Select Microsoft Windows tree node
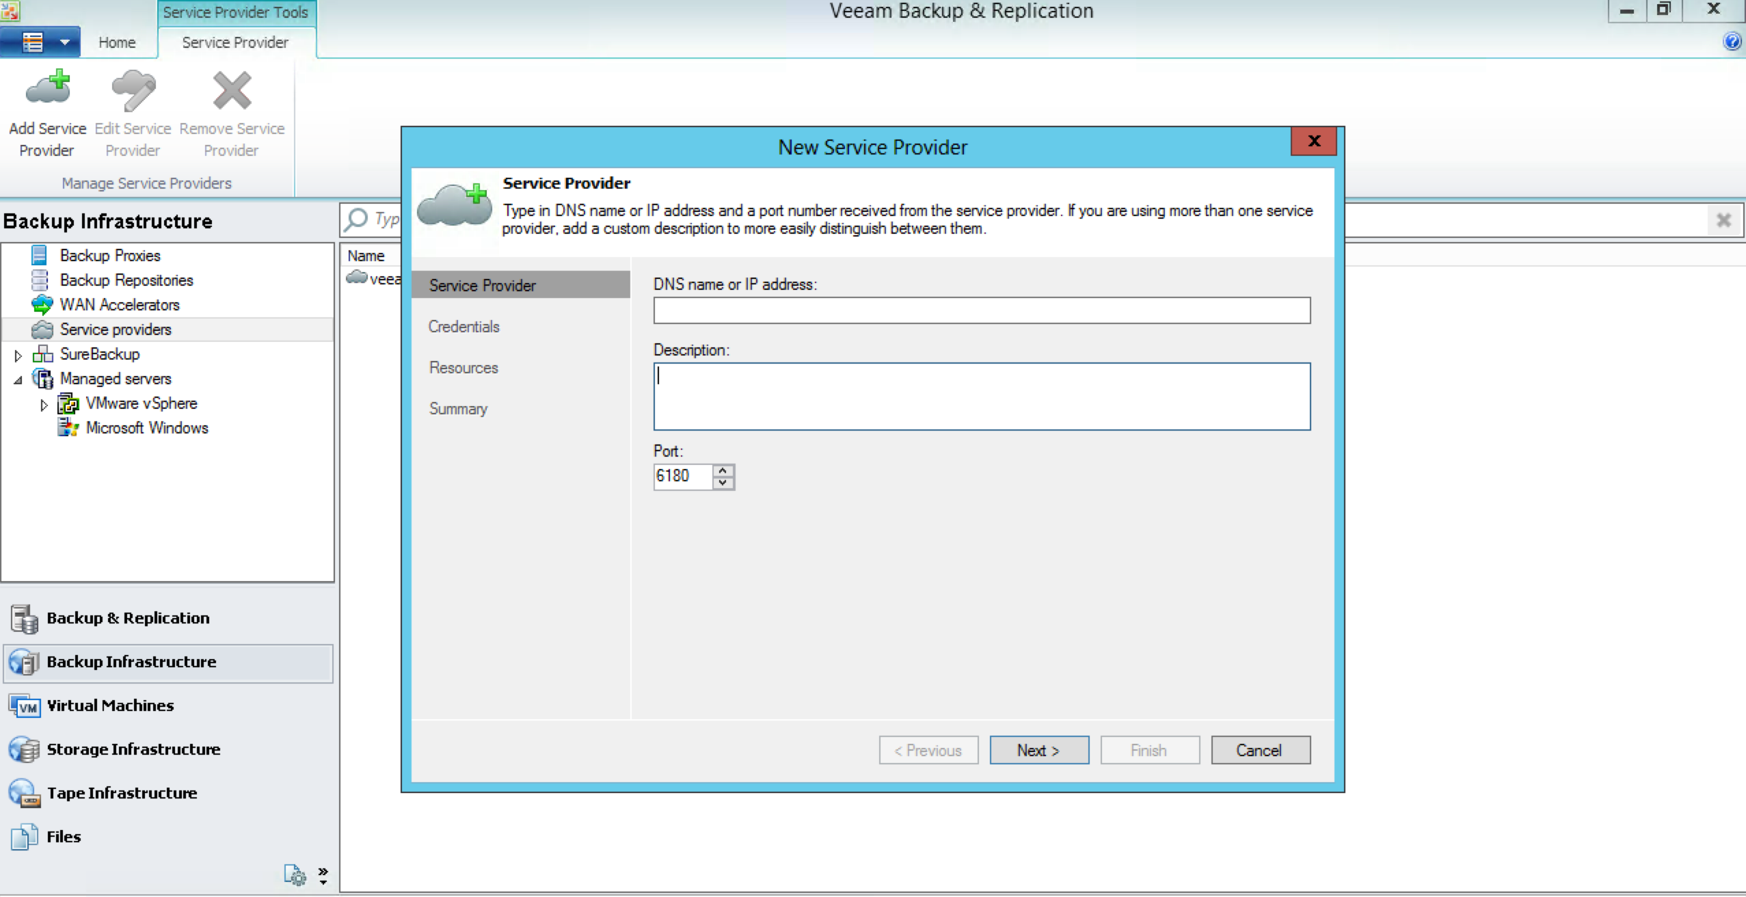 tap(147, 428)
